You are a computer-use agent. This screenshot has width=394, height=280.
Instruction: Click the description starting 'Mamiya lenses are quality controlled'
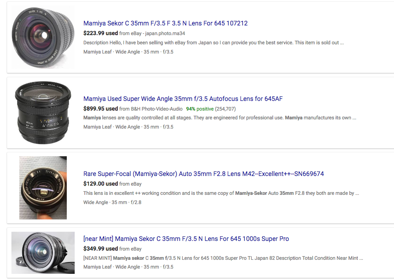220,118
